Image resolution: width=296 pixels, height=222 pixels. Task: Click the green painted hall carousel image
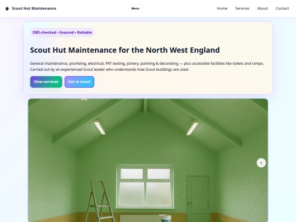[x=148, y=160]
